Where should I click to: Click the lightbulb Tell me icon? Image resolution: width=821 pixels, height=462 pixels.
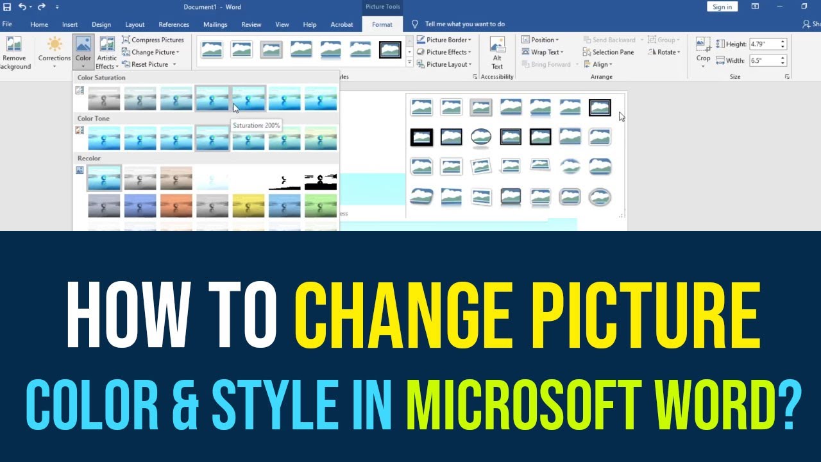point(415,24)
